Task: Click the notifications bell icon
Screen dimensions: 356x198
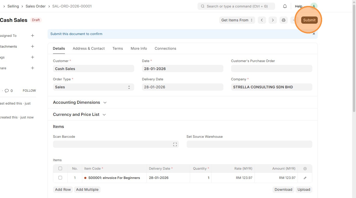Action: click(285, 6)
